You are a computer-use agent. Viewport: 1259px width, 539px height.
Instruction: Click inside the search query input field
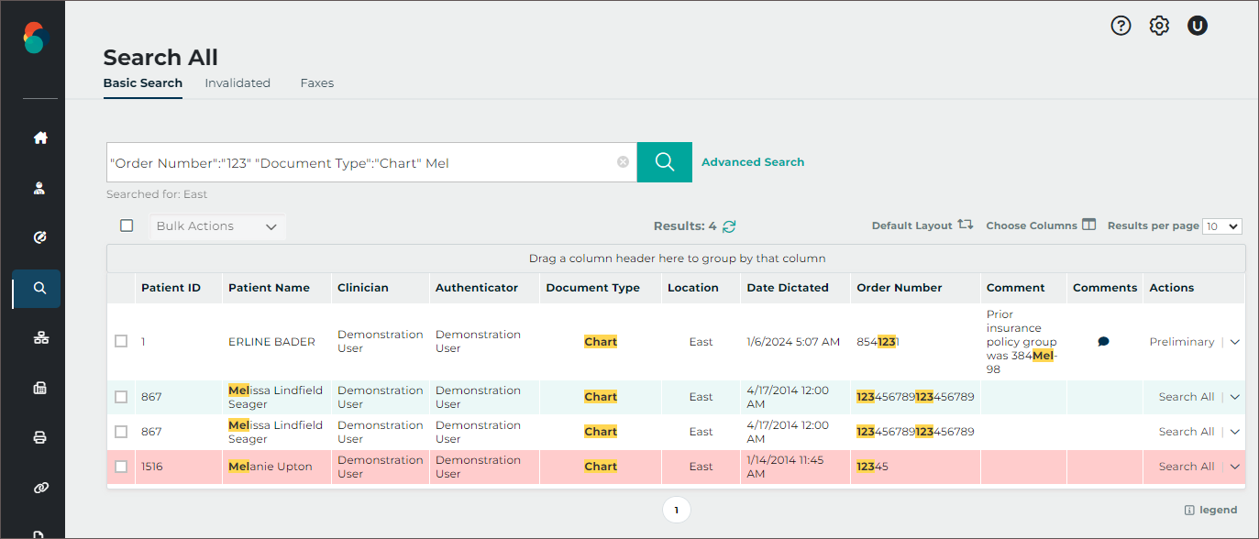(x=358, y=162)
